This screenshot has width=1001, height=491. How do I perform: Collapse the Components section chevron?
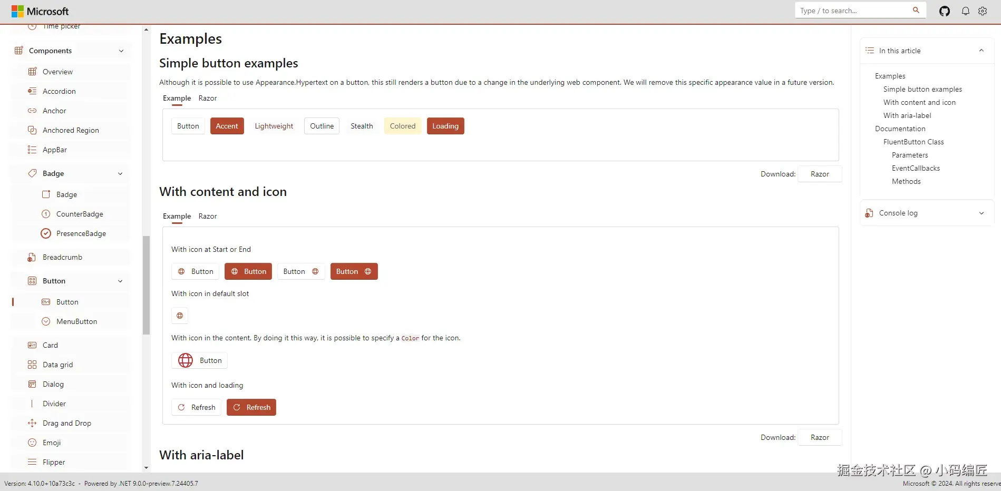(x=121, y=51)
